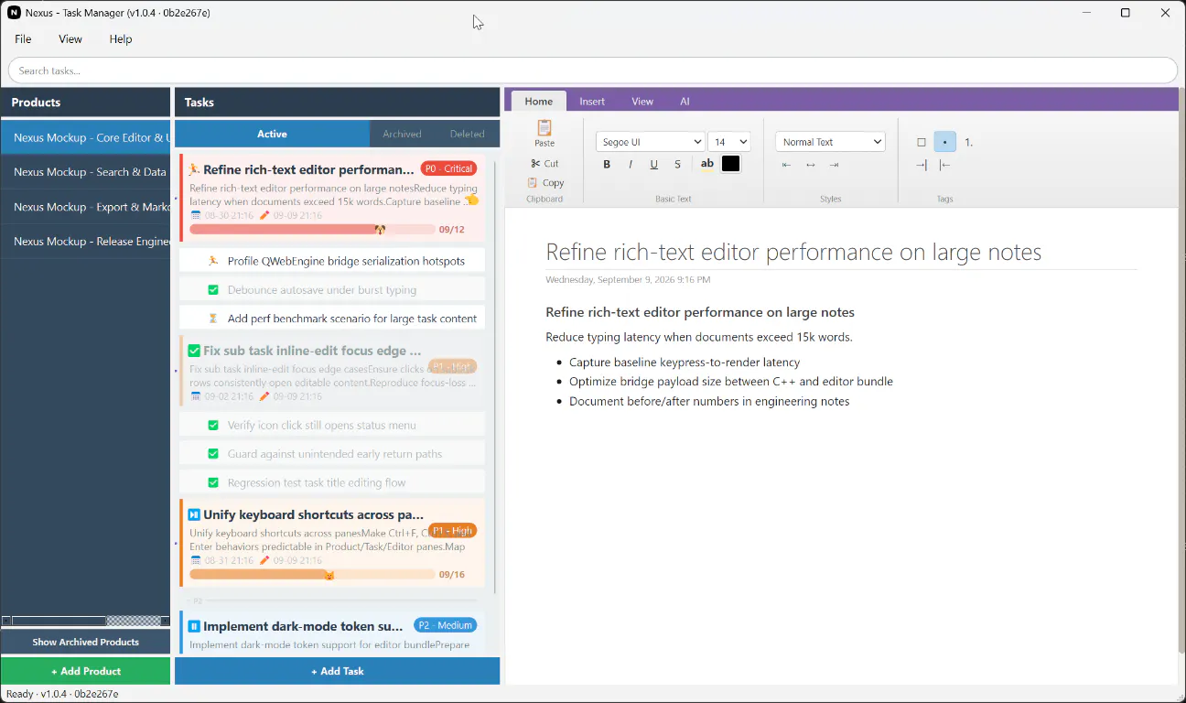Viewport: 1186px width, 703px height.
Task: Click the pause status icon on Implement dark-mode task
Action: pos(194,626)
